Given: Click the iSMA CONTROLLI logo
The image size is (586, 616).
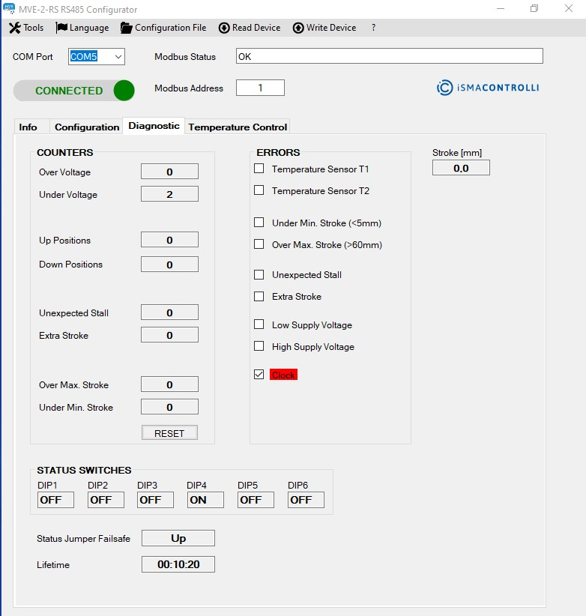Looking at the screenshot, I should click(x=488, y=88).
